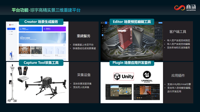Click the 'view more' link above Creator thumbnails

coord(64,45)
